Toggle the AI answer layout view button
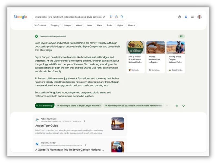The image size is (217, 163). tap(181, 36)
